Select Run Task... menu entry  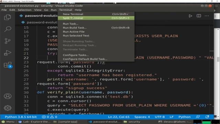coord(96,24)
